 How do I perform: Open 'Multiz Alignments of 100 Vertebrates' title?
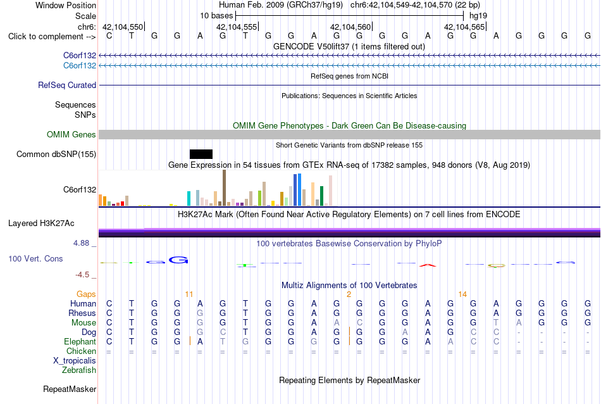349,285
